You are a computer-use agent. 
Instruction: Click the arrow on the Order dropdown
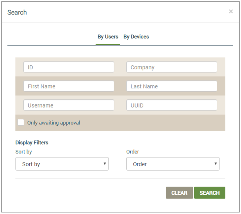[x=216, y=164]
